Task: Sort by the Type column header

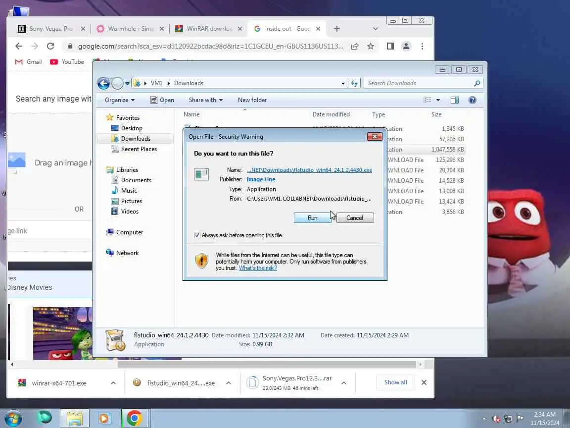Action: click(379, 114)
